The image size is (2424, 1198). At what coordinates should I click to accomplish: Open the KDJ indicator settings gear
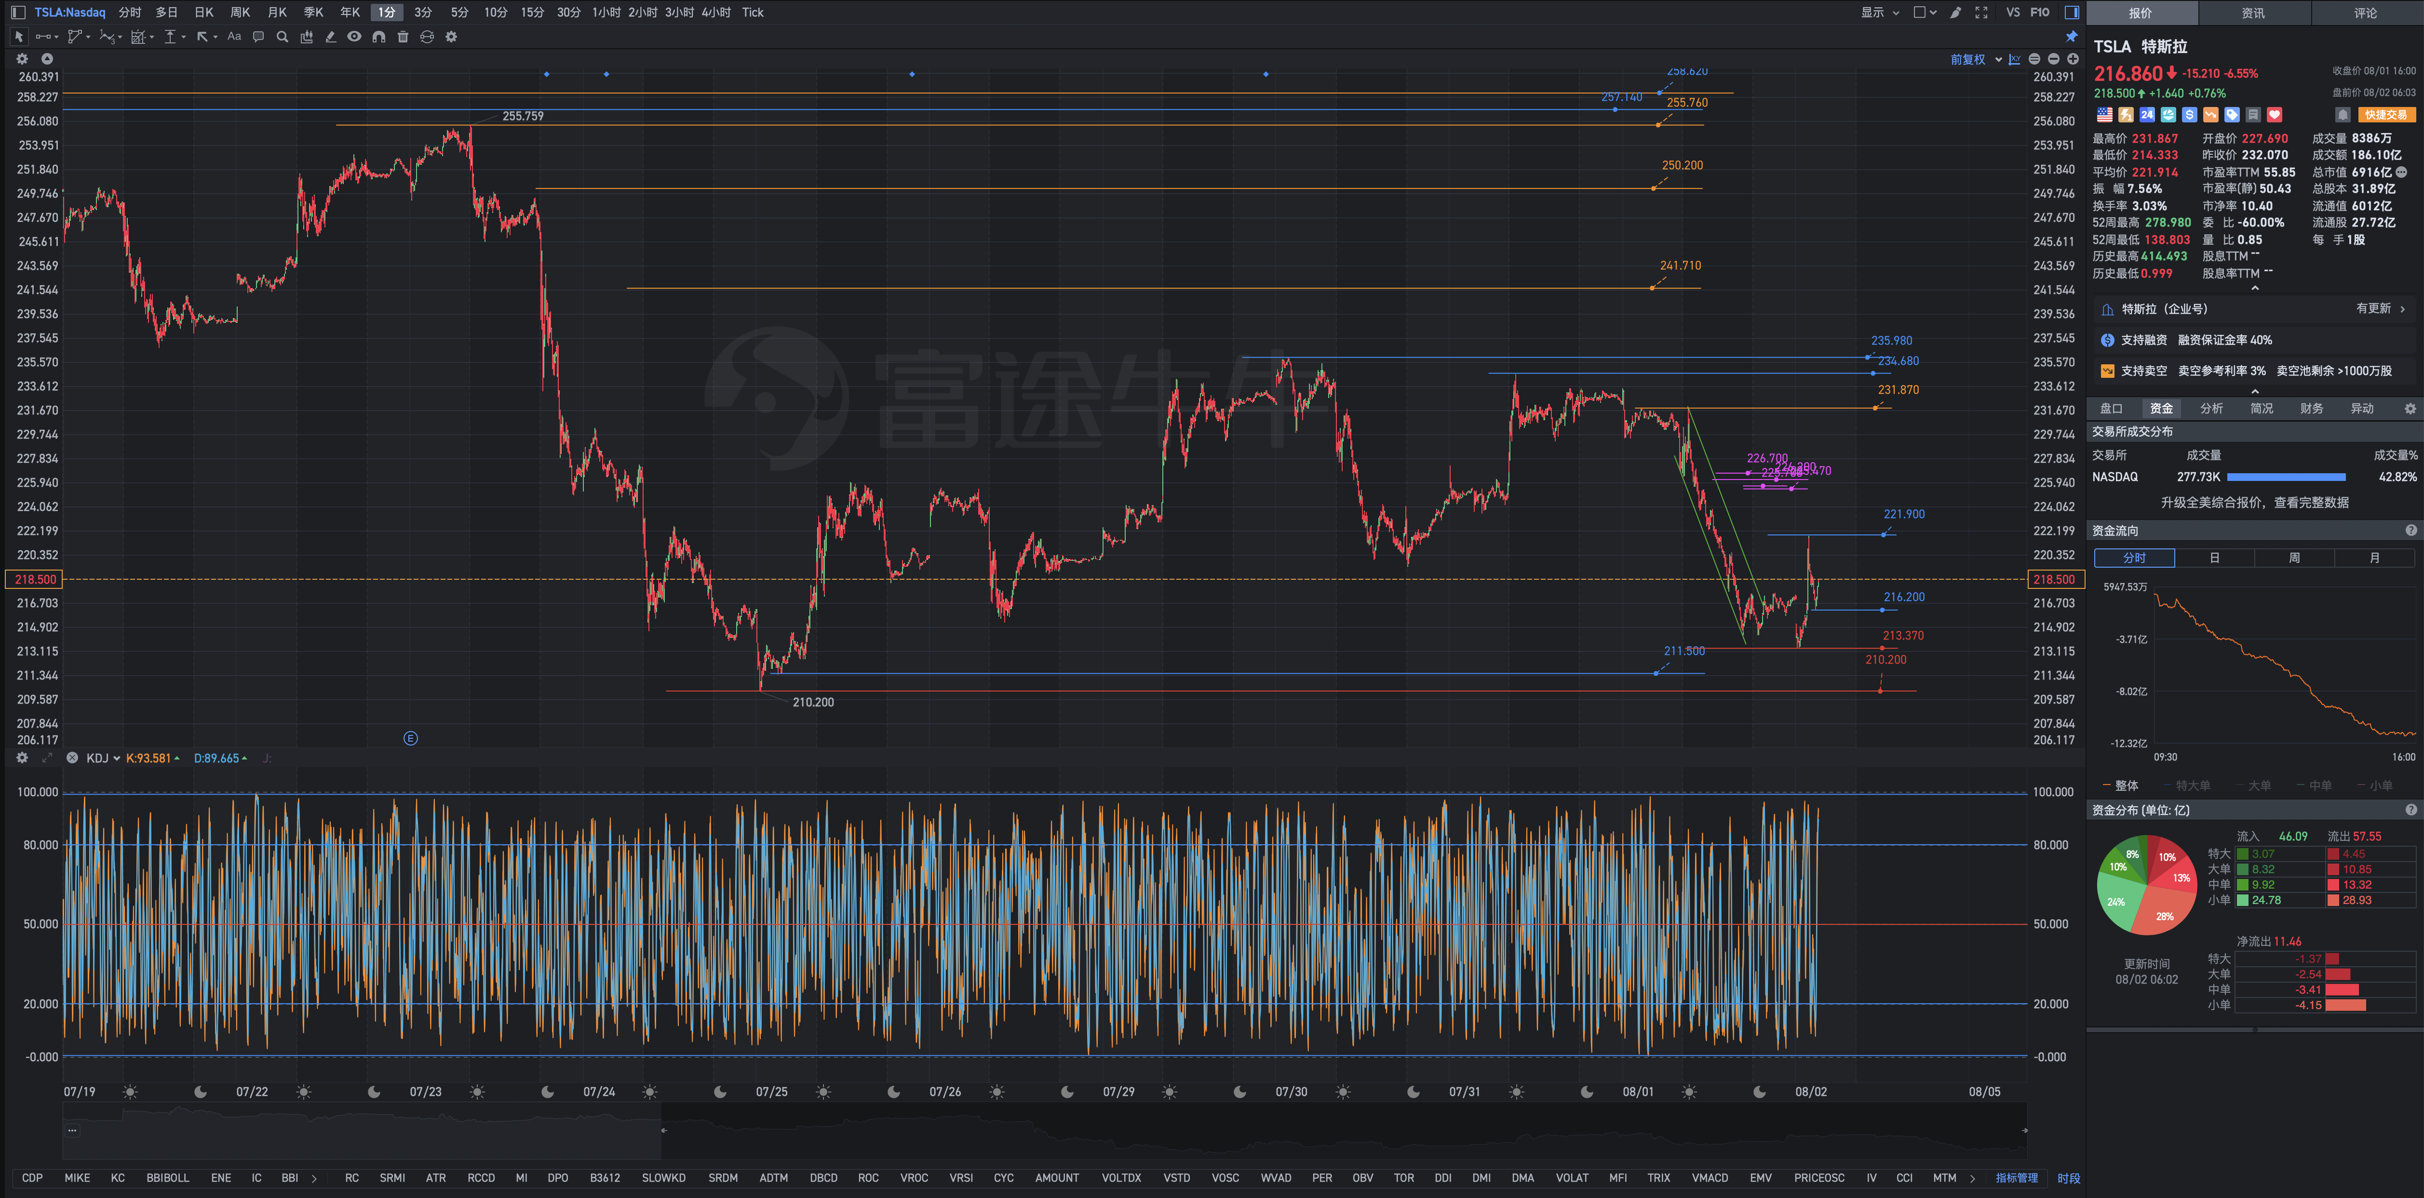click(23, 758)
